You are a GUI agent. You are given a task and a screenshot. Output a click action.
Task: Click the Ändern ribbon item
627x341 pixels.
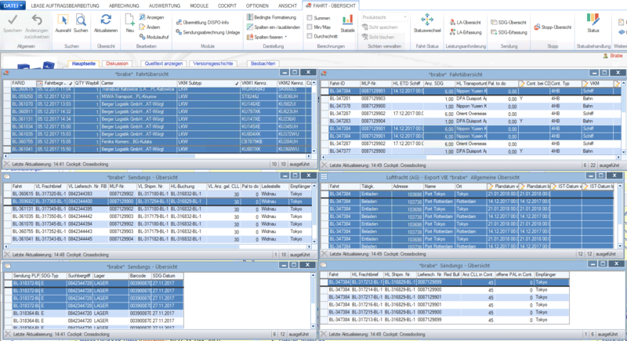[x=150, y=27]
